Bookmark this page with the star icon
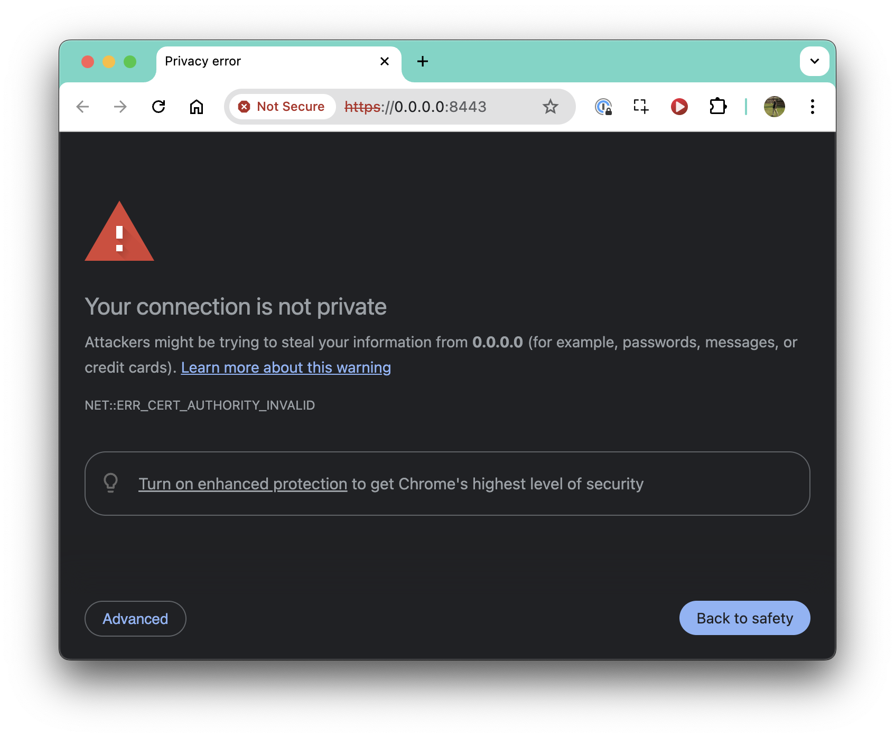 pos(551,107)
